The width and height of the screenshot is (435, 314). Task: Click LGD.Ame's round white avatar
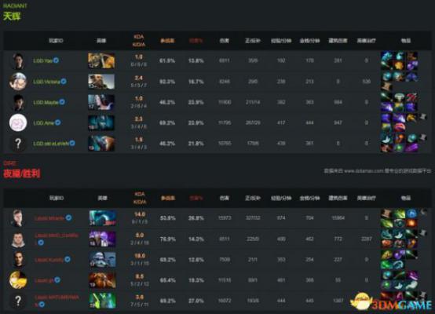[x=18, y=122]
